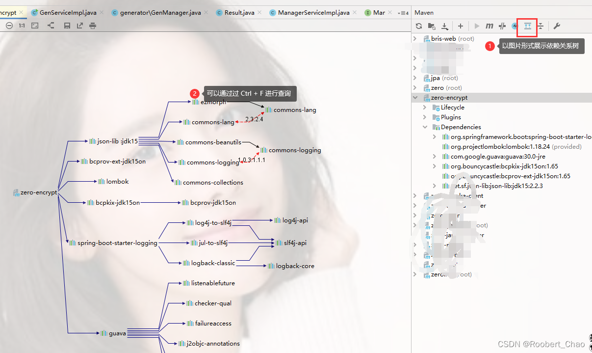Screen dimensions: 592x353
Task: Save the diagram with floppy disk icon
Action: tap(68, 26)
